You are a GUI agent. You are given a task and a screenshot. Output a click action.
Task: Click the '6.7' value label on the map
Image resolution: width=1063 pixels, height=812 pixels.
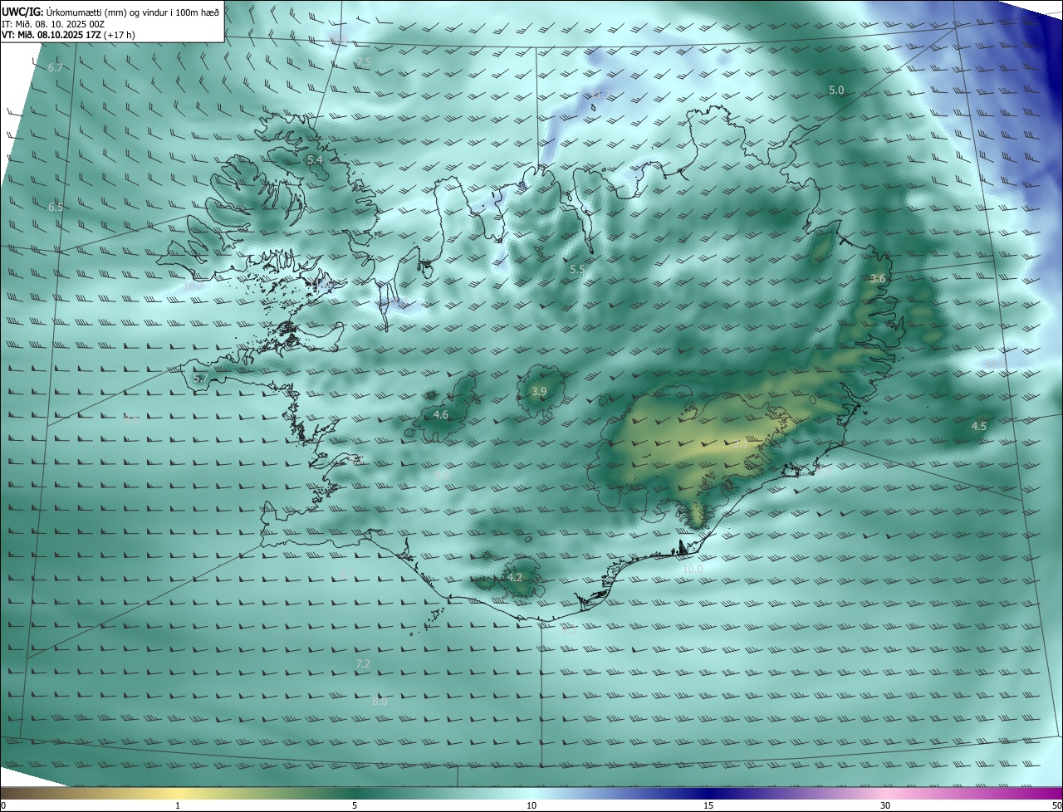[56, 67]
